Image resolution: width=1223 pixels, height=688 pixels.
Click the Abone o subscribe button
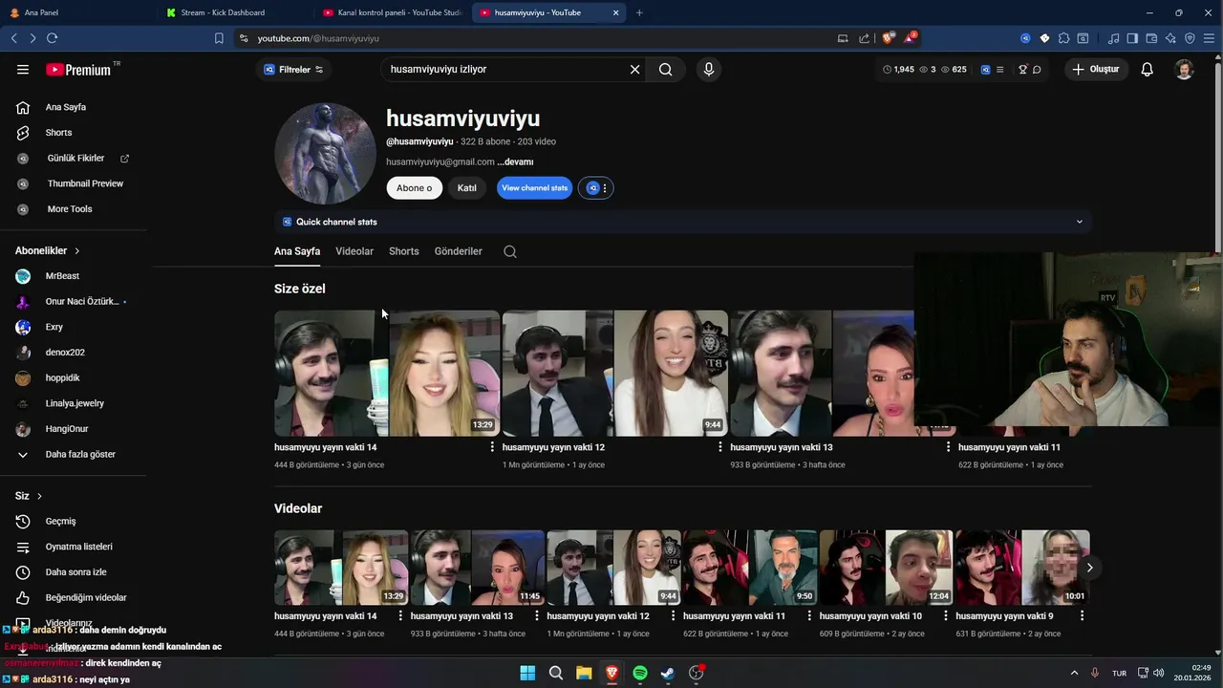click(x=414, y=188)
